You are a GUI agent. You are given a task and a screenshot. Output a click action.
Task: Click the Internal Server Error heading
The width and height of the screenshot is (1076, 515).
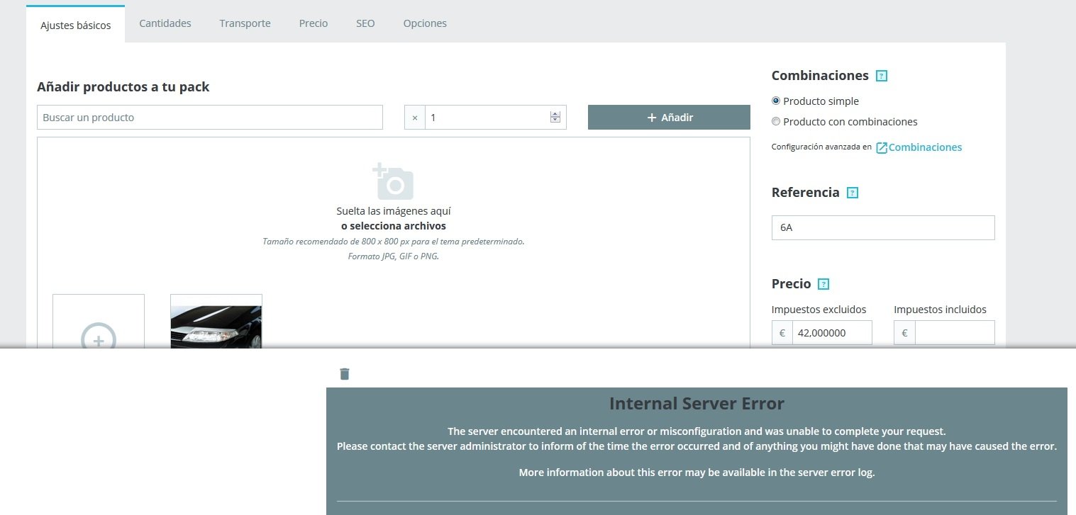697,404
